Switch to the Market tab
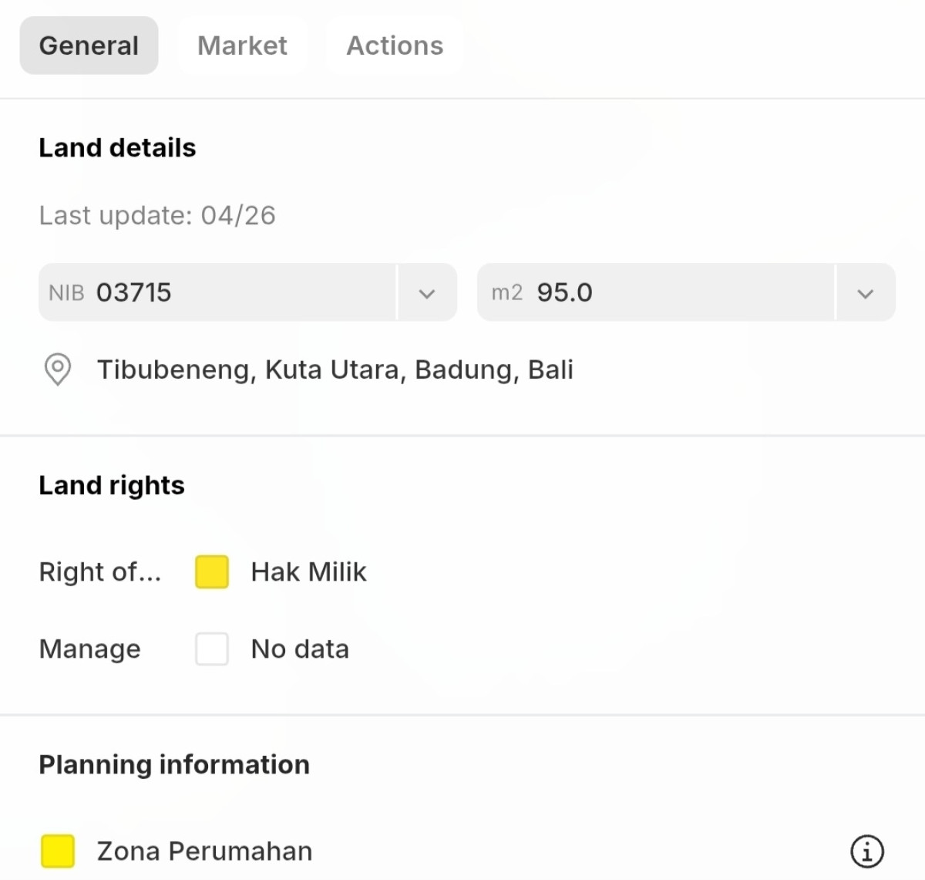 pyautogui.click(x=242, y=46)
